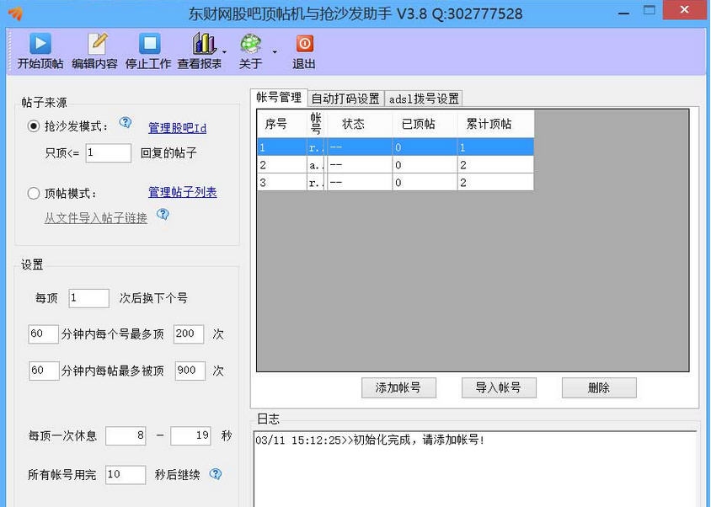Click the 从文件导入帖子链接 link
711x507 pixels.
(x=96, y=218)
